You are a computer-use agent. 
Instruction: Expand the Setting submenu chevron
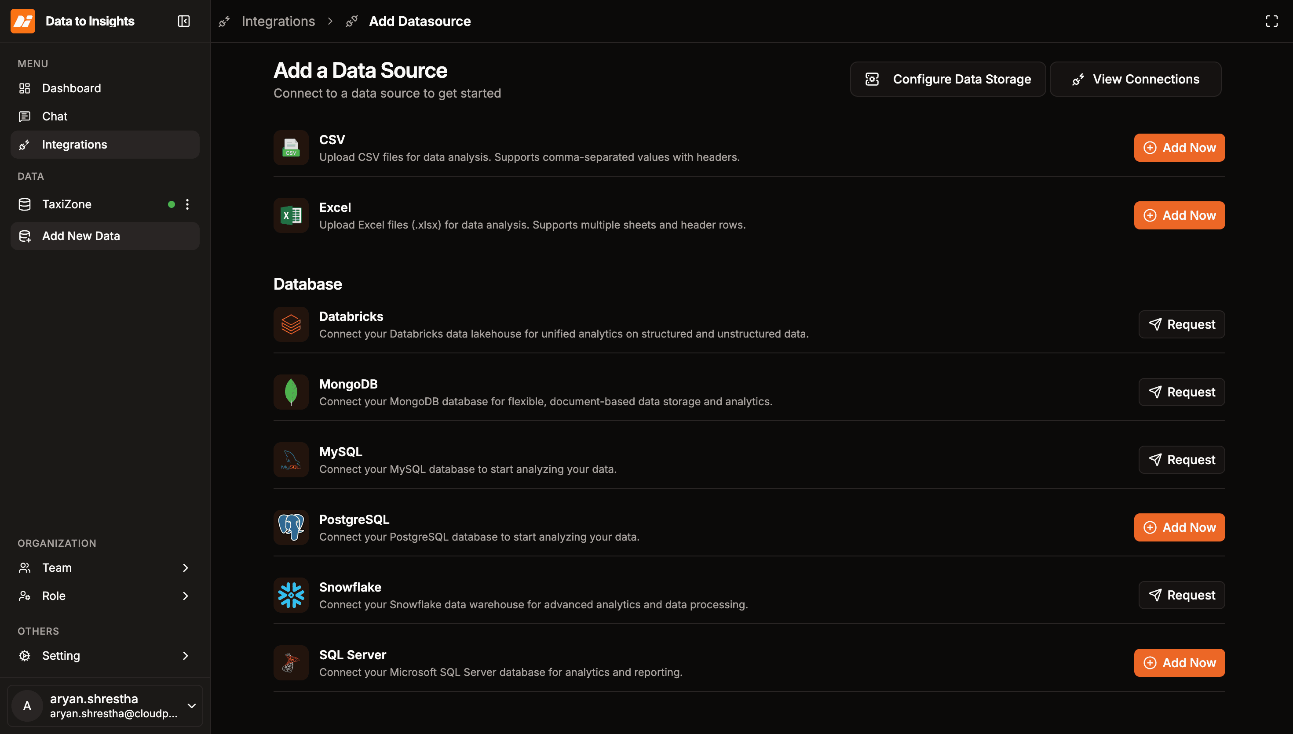185,655
